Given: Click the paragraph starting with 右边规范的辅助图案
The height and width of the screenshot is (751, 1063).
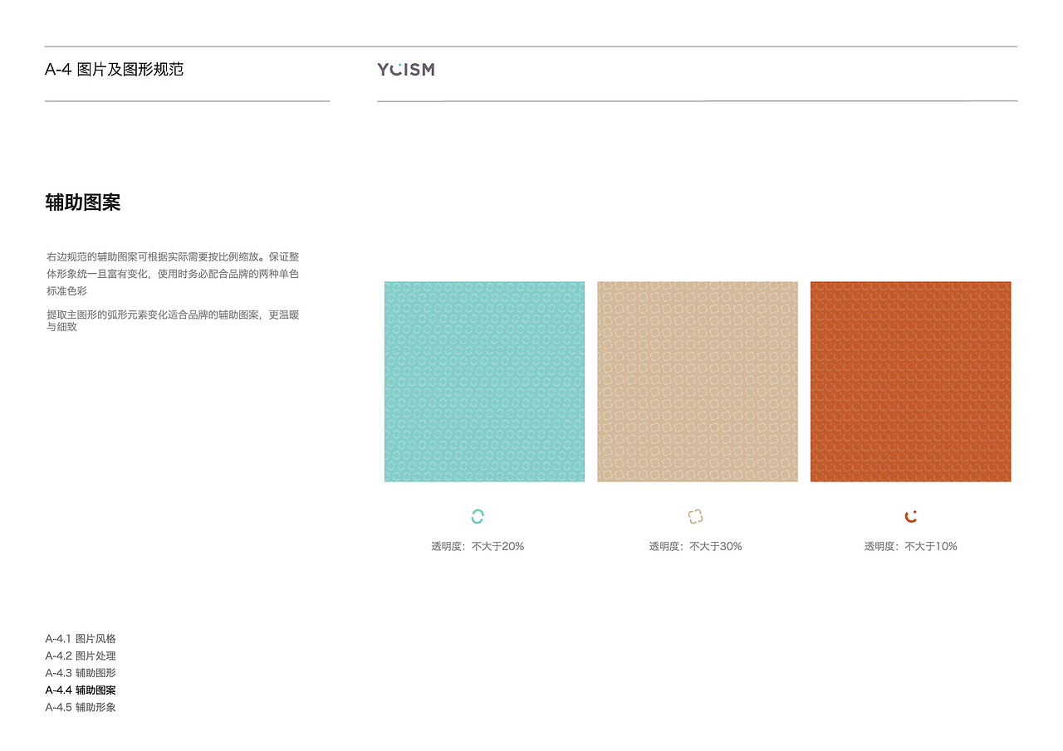Looking at the screenshot, I should 173,274.
